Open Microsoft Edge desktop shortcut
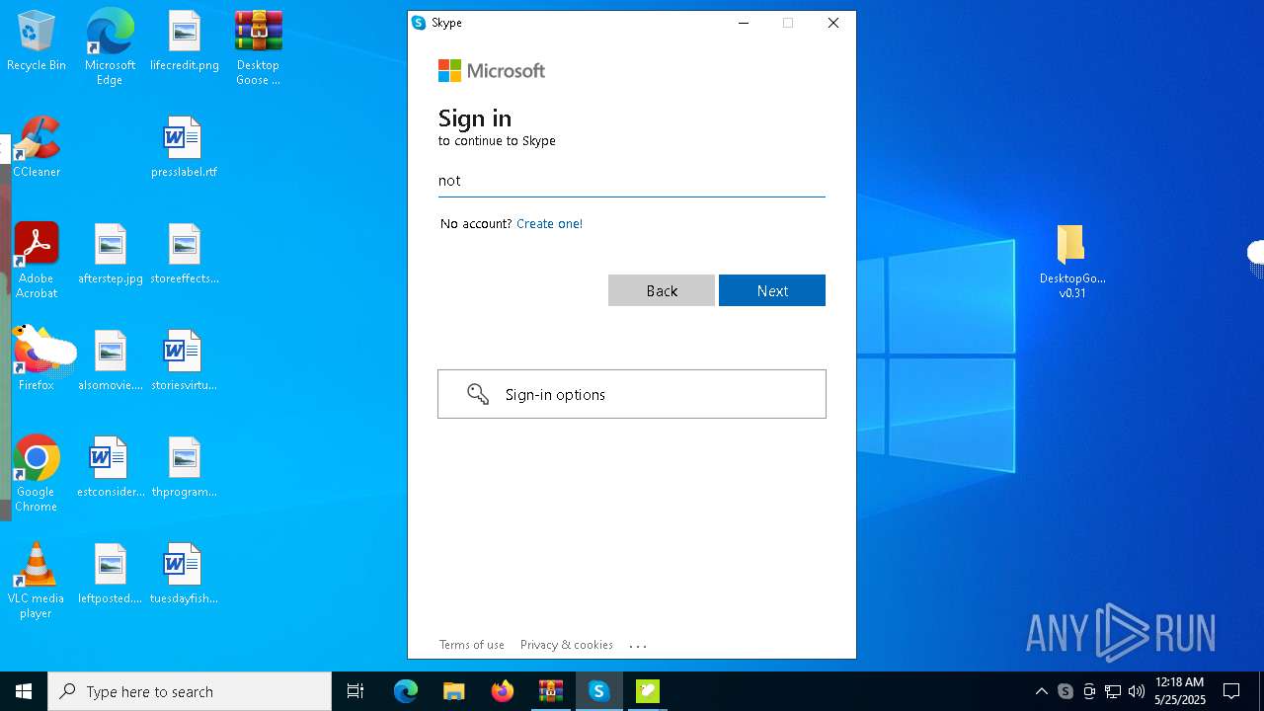 point(110,47)
